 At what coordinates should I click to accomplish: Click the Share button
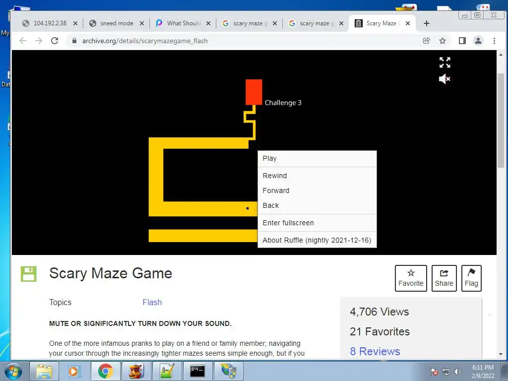coord(444,278)
